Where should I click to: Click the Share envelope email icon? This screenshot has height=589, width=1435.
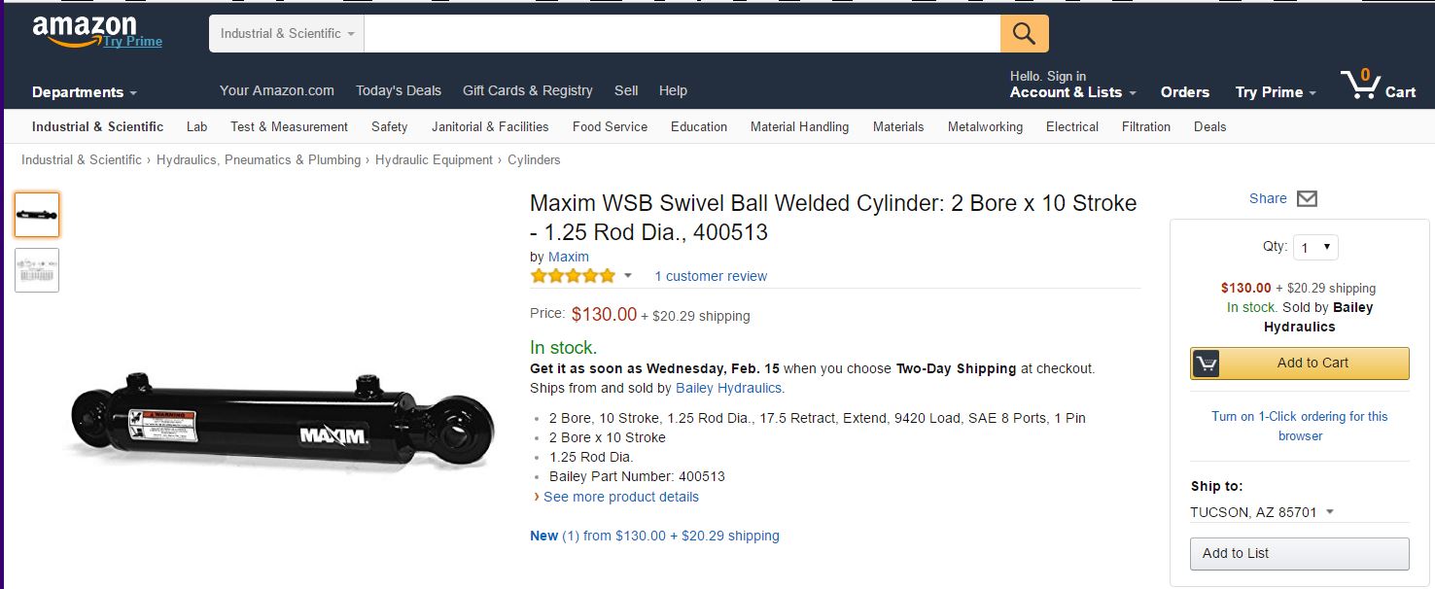(x=1307, y=198)
